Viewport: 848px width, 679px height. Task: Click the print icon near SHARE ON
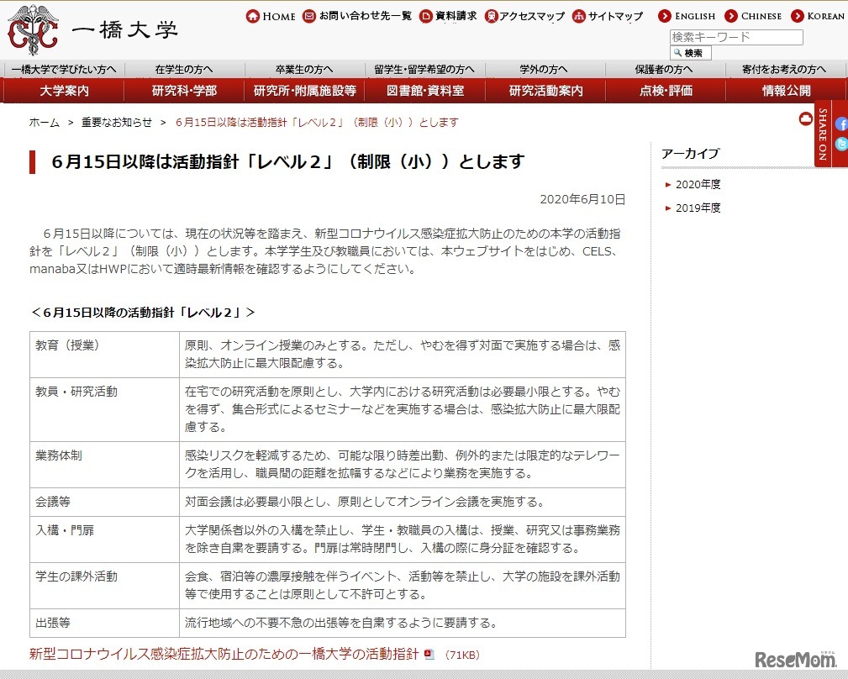click(806, 118)
